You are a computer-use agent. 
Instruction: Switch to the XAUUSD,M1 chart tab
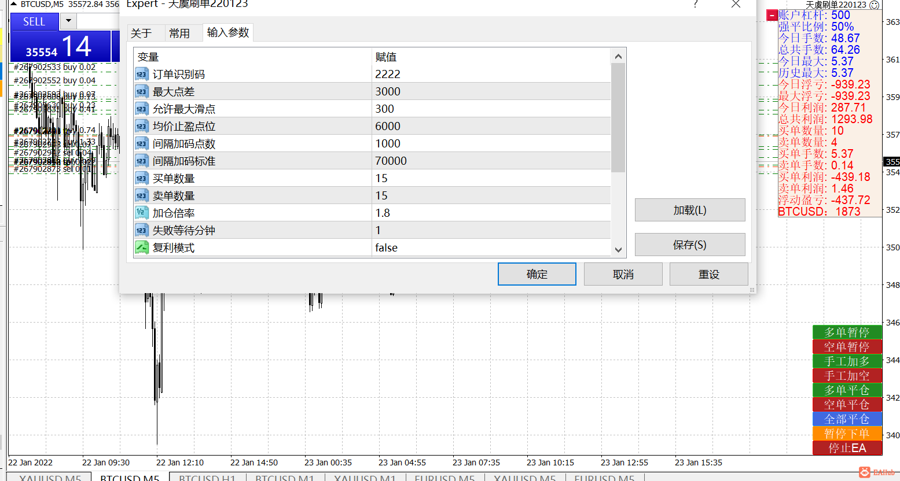[x=365, y=478]
